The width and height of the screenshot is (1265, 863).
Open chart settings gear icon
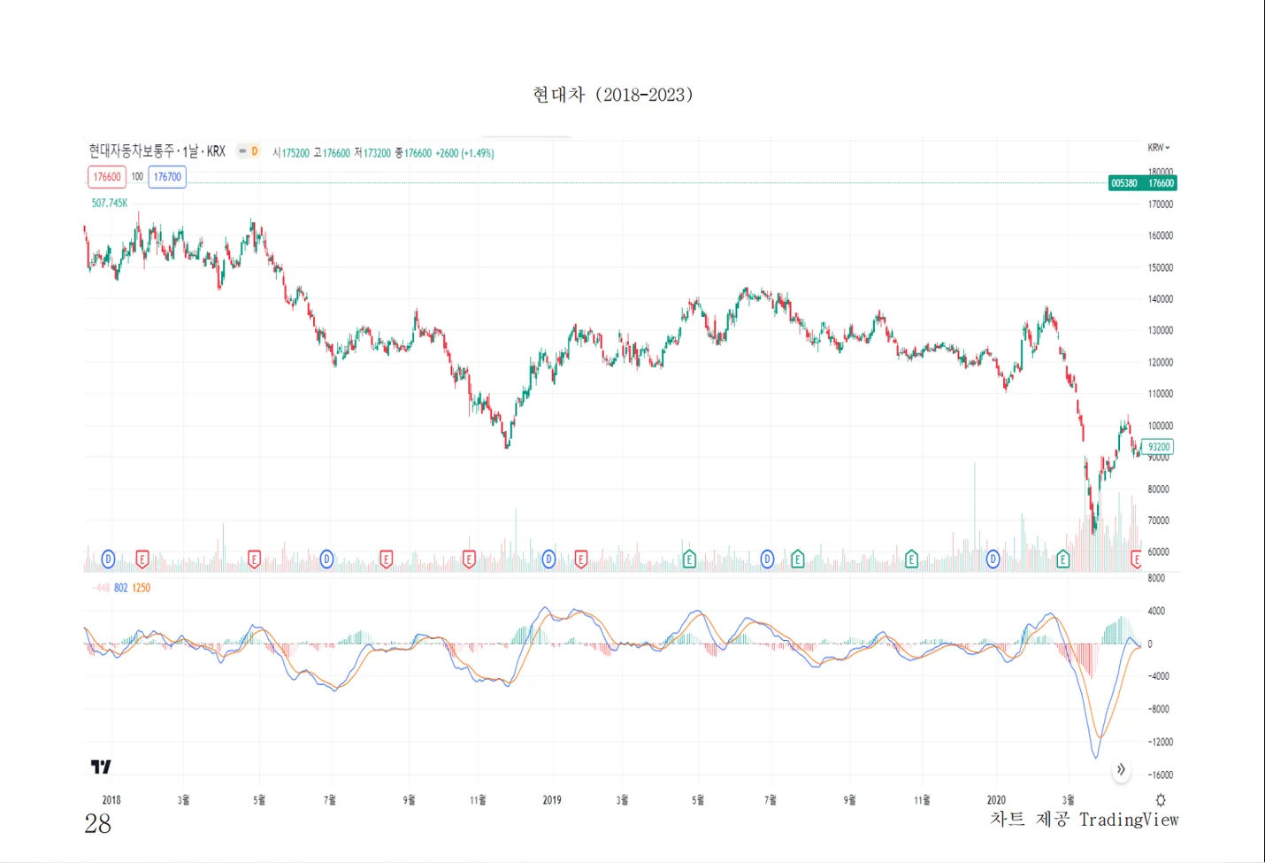pyautogui.click(x=1161, y=800)
